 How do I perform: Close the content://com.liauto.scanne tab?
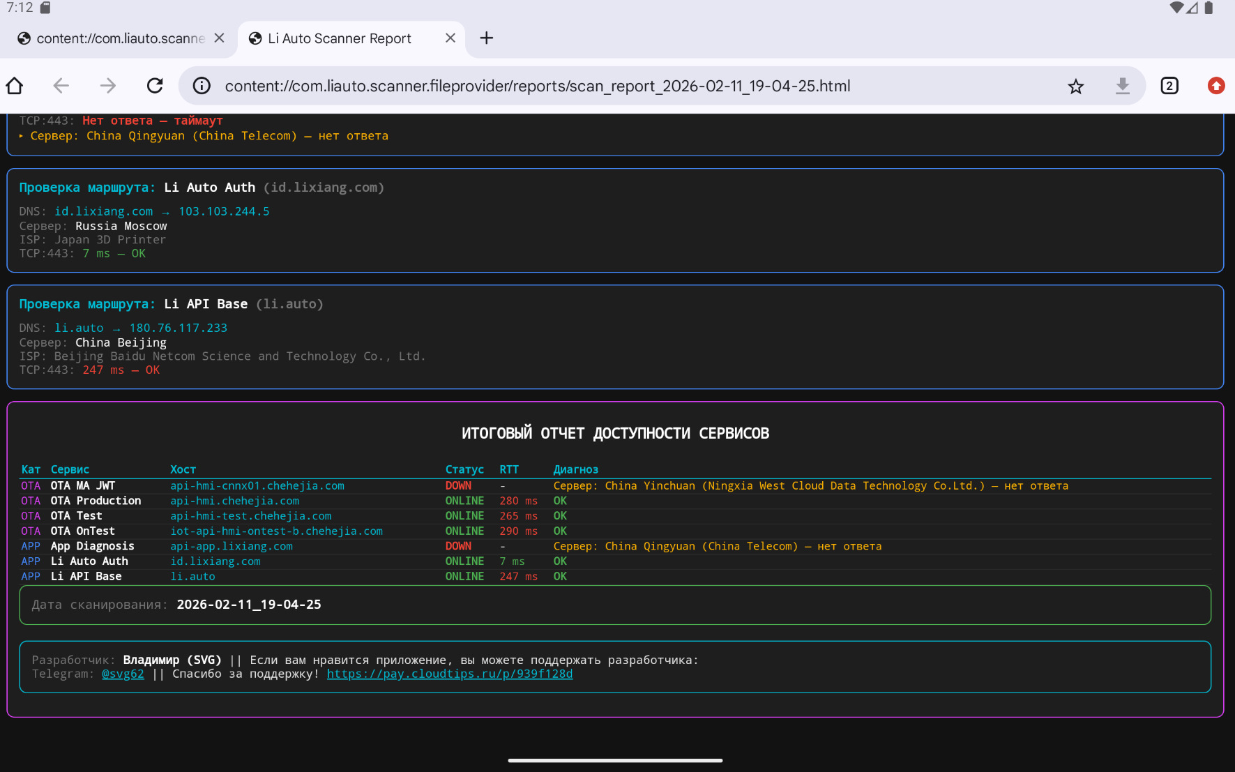(219, 38)
